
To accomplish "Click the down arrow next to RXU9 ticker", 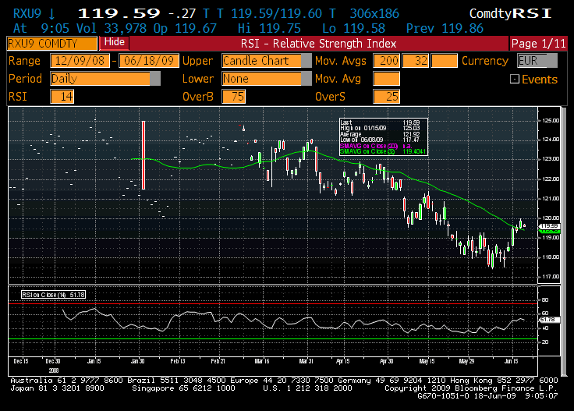I will pyautogui.click(x=51, y=13).
